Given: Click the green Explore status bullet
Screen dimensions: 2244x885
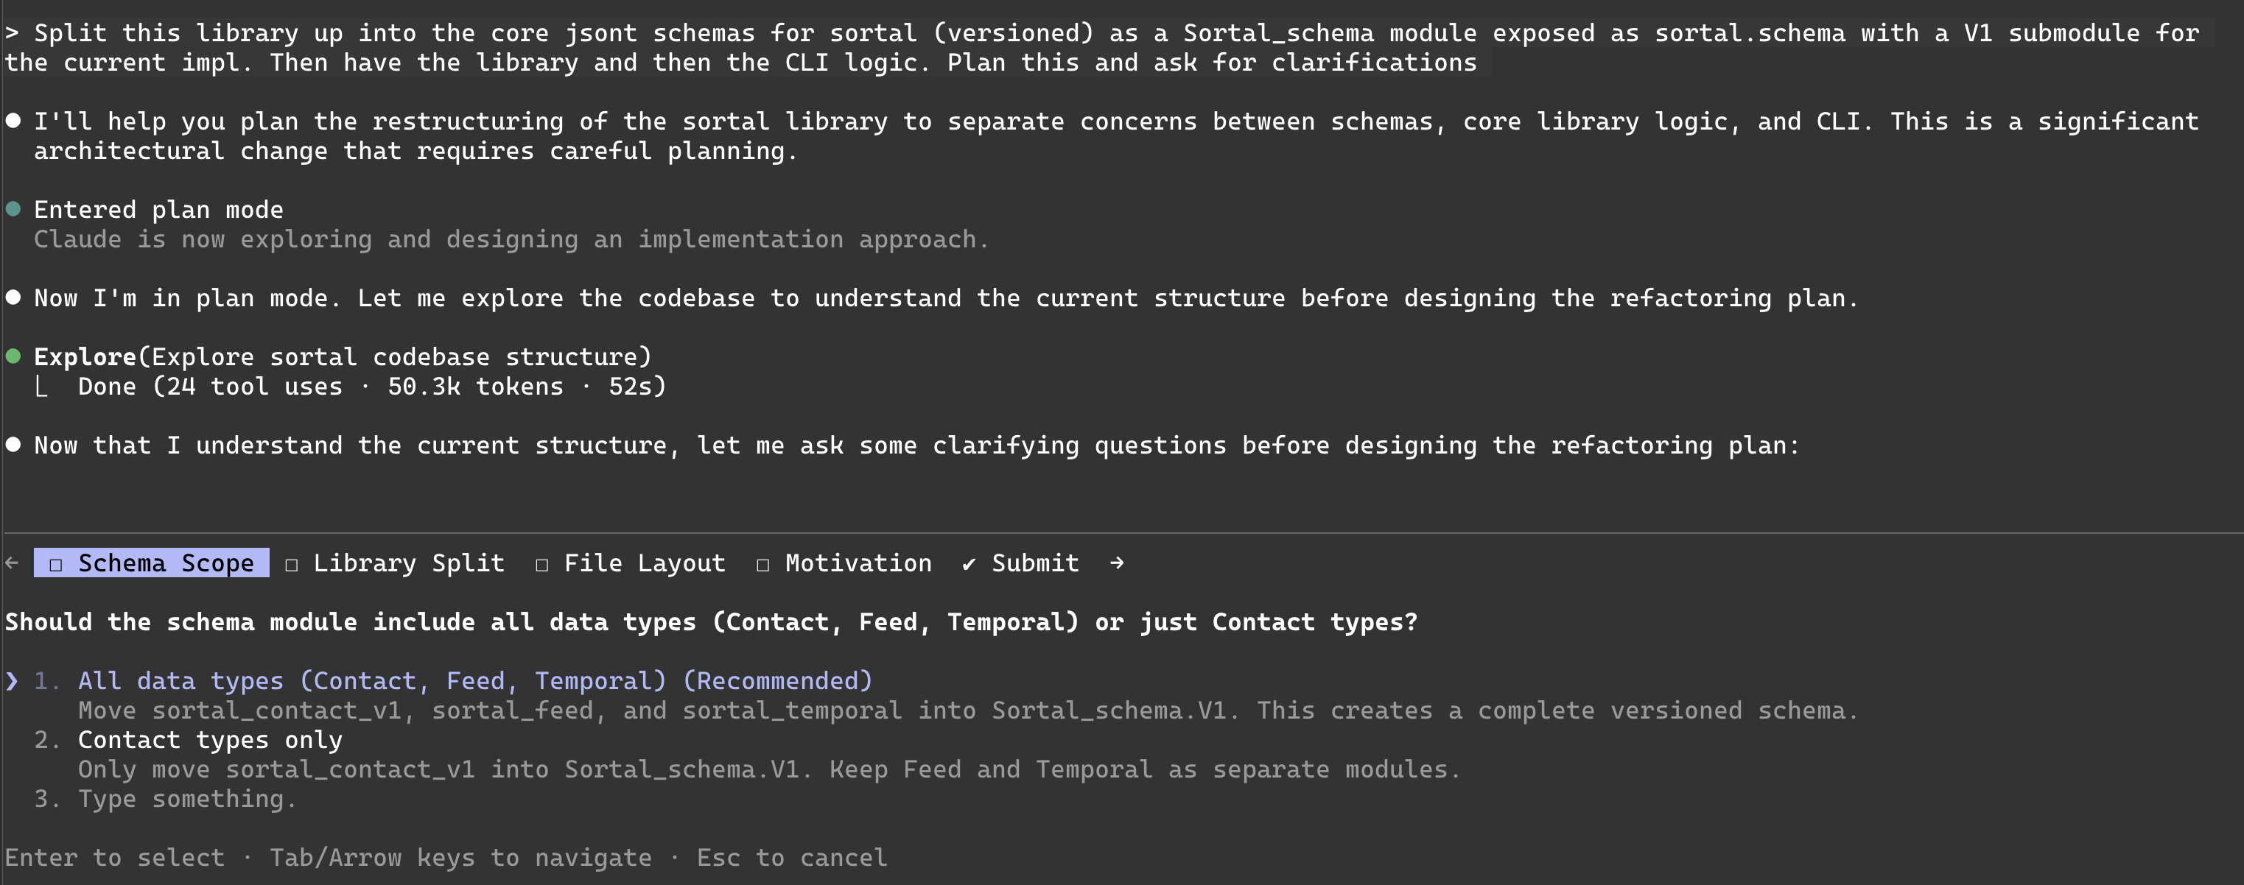Looking at the screenshot, I should pyautogui.click(x=13, y=356).
